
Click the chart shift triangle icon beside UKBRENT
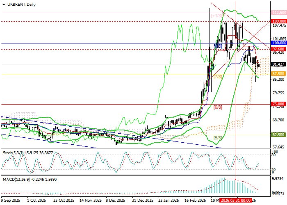2,4
